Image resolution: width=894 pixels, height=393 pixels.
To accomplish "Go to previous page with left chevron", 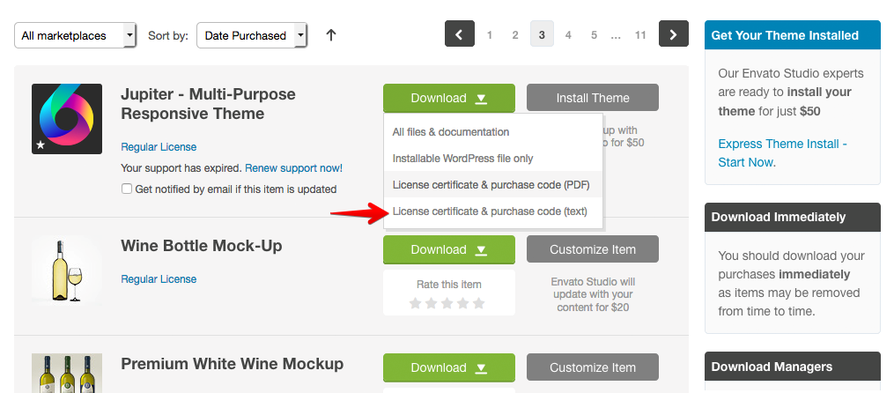I will click(460, 34).
